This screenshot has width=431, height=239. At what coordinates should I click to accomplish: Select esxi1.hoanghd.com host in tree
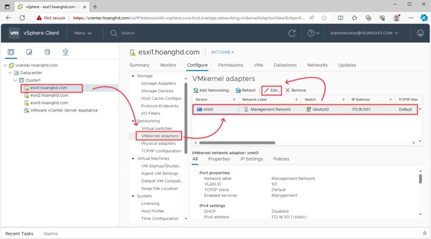coord(49,88)
